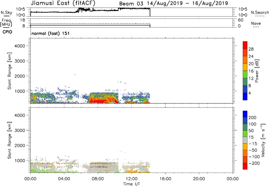Click "Slant Range [km]" label of the velocity panel
Image resolution: width=269 pixels, height=186 pixels.
9,140
